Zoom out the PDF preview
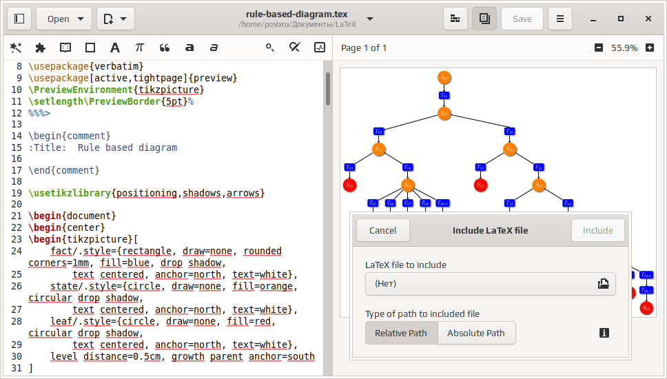Image resolution: width=667 pixels, height=379 pixels. click(599, 48)
